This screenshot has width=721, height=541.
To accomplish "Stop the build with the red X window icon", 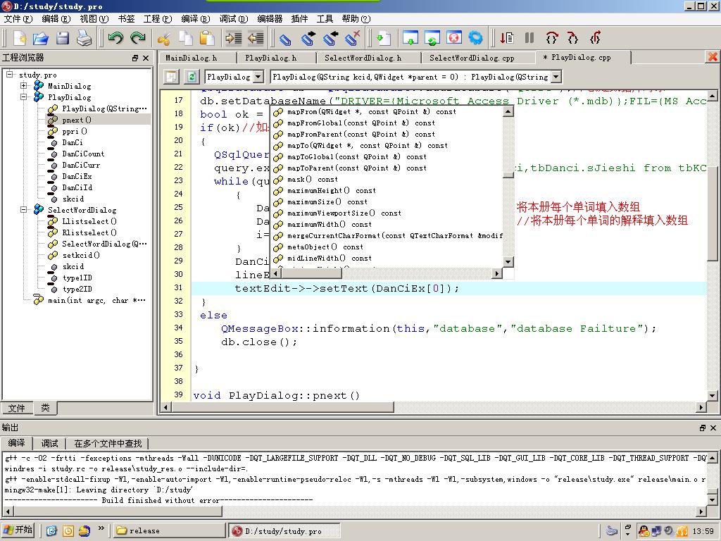I will [454, 38].
